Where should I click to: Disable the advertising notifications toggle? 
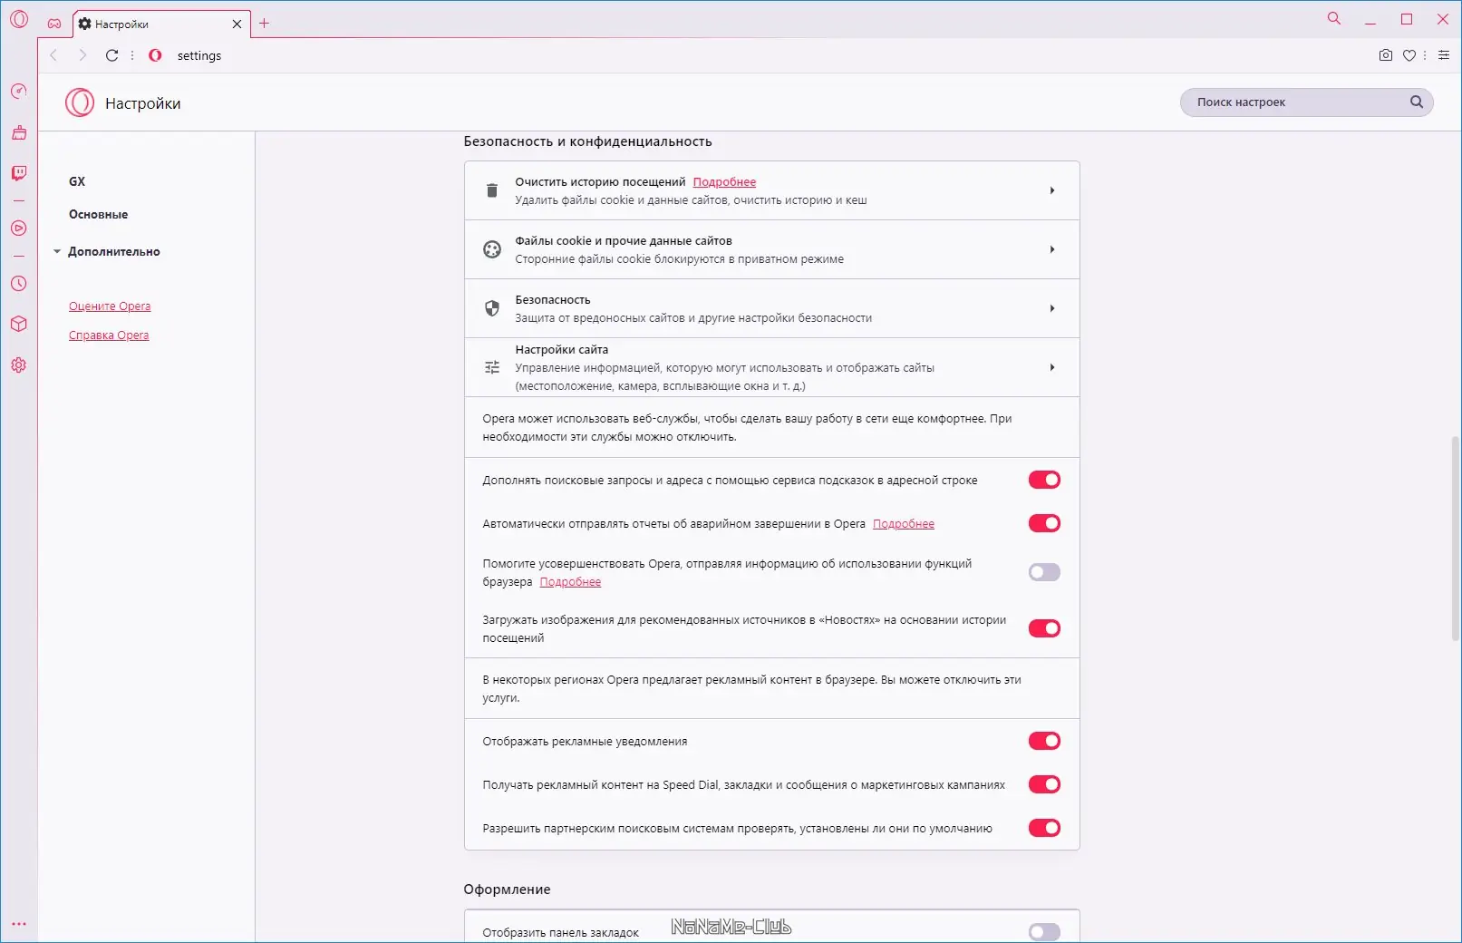(x=1044, y=741)
